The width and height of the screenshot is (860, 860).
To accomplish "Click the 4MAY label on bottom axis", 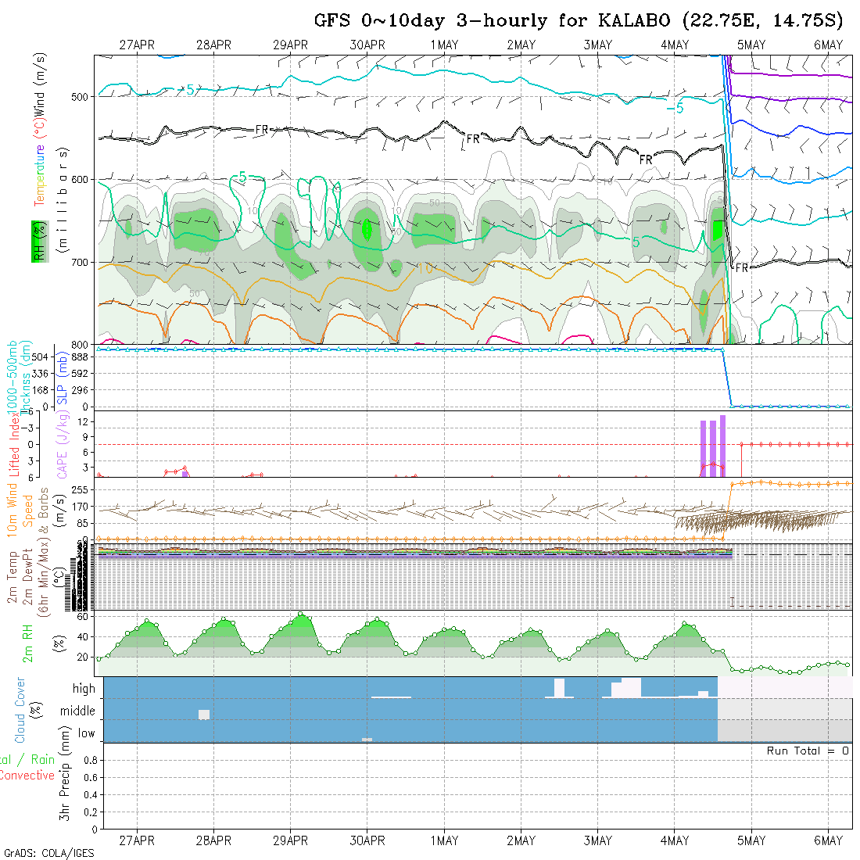I will pyautogui.click(x=674, y=840).
